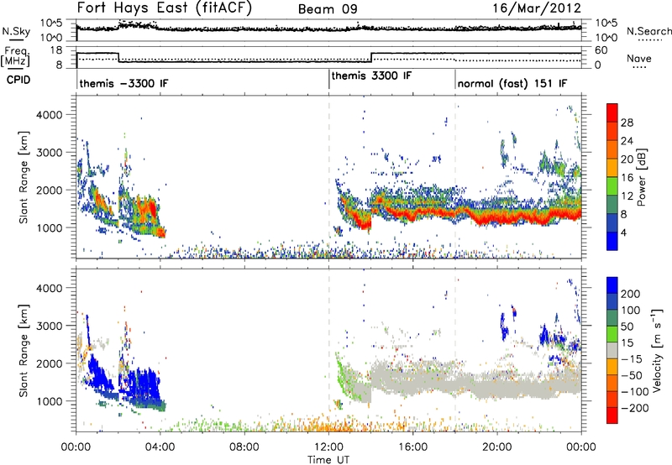Click the '4000' tick on the power panel
This screenshot has height=465, width=672.
pos(49,115)
